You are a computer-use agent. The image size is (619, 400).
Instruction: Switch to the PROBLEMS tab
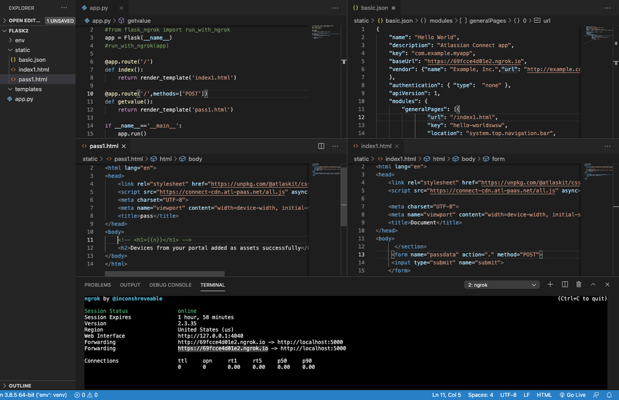(x=98, y=285)
